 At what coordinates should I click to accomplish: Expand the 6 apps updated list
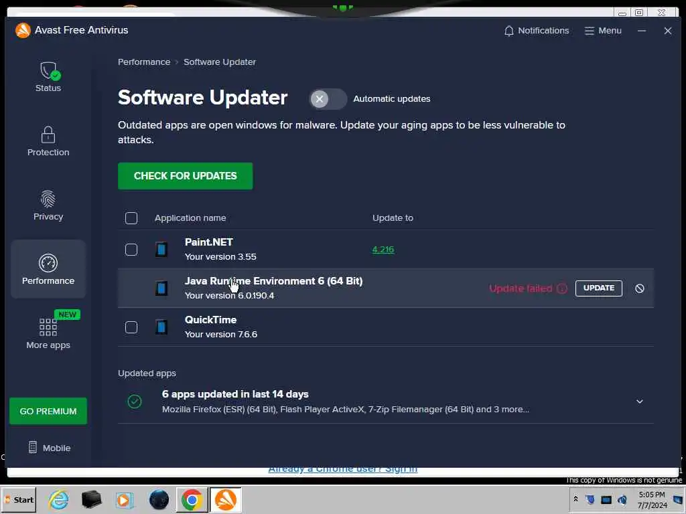click(640, 402)
